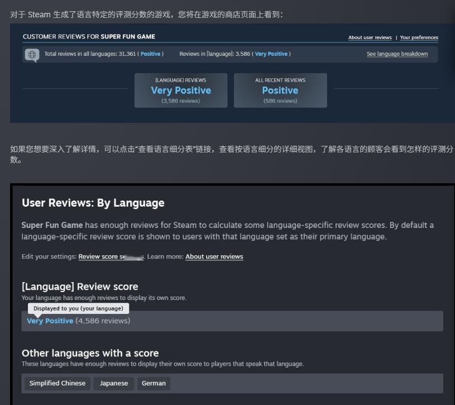The width and height of the screenshot is (455, 405).
Task: Click 'See language breakdown' link
Action: [x=397, y=54]
